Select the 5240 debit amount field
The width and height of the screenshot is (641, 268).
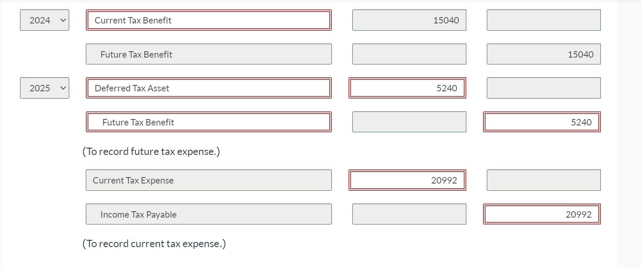click(x=407, y=88)
